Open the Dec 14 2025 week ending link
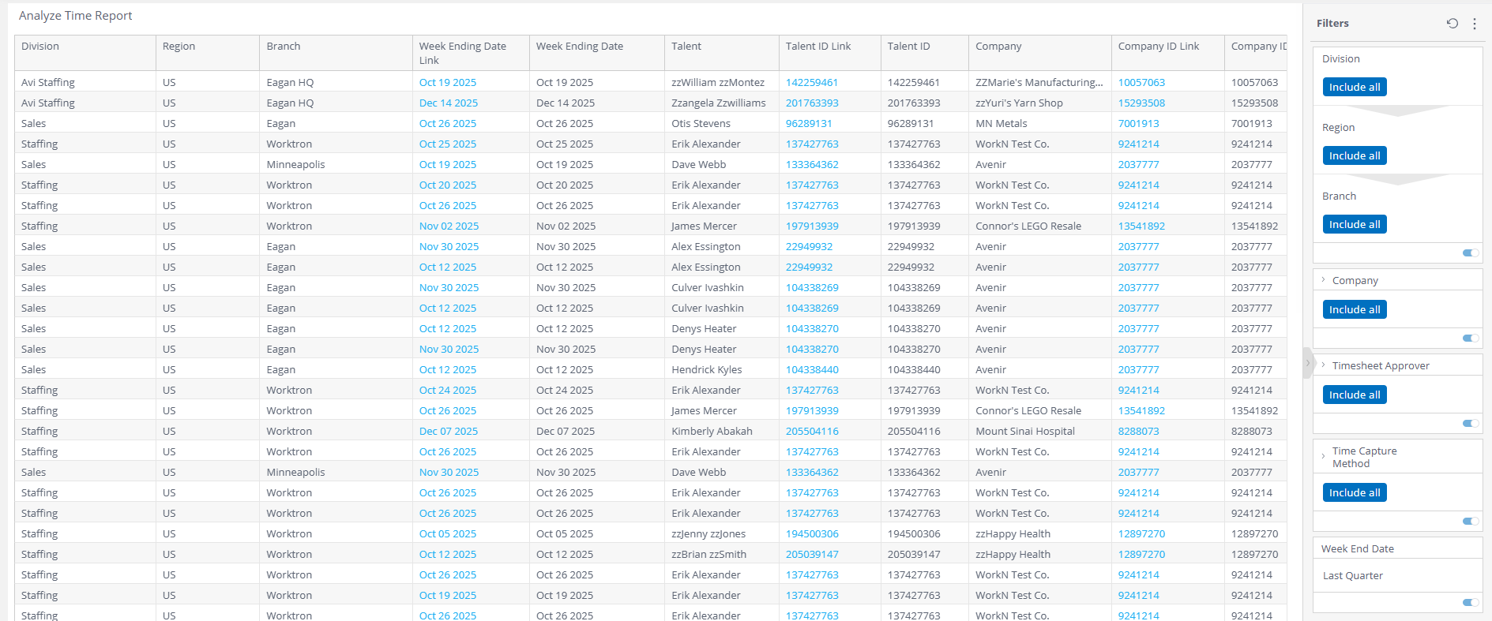Screen dimensions: 1492x621 click(x=449, y=103)
